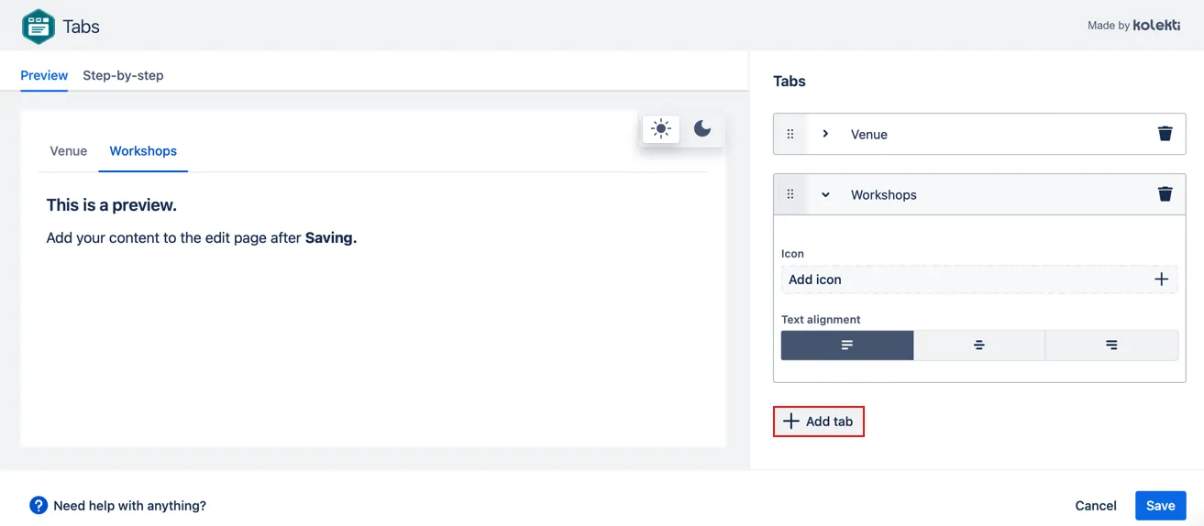Grab the Venue row drag handle
This screenshot has height=526, width=1204.
(x=790, y=134)
